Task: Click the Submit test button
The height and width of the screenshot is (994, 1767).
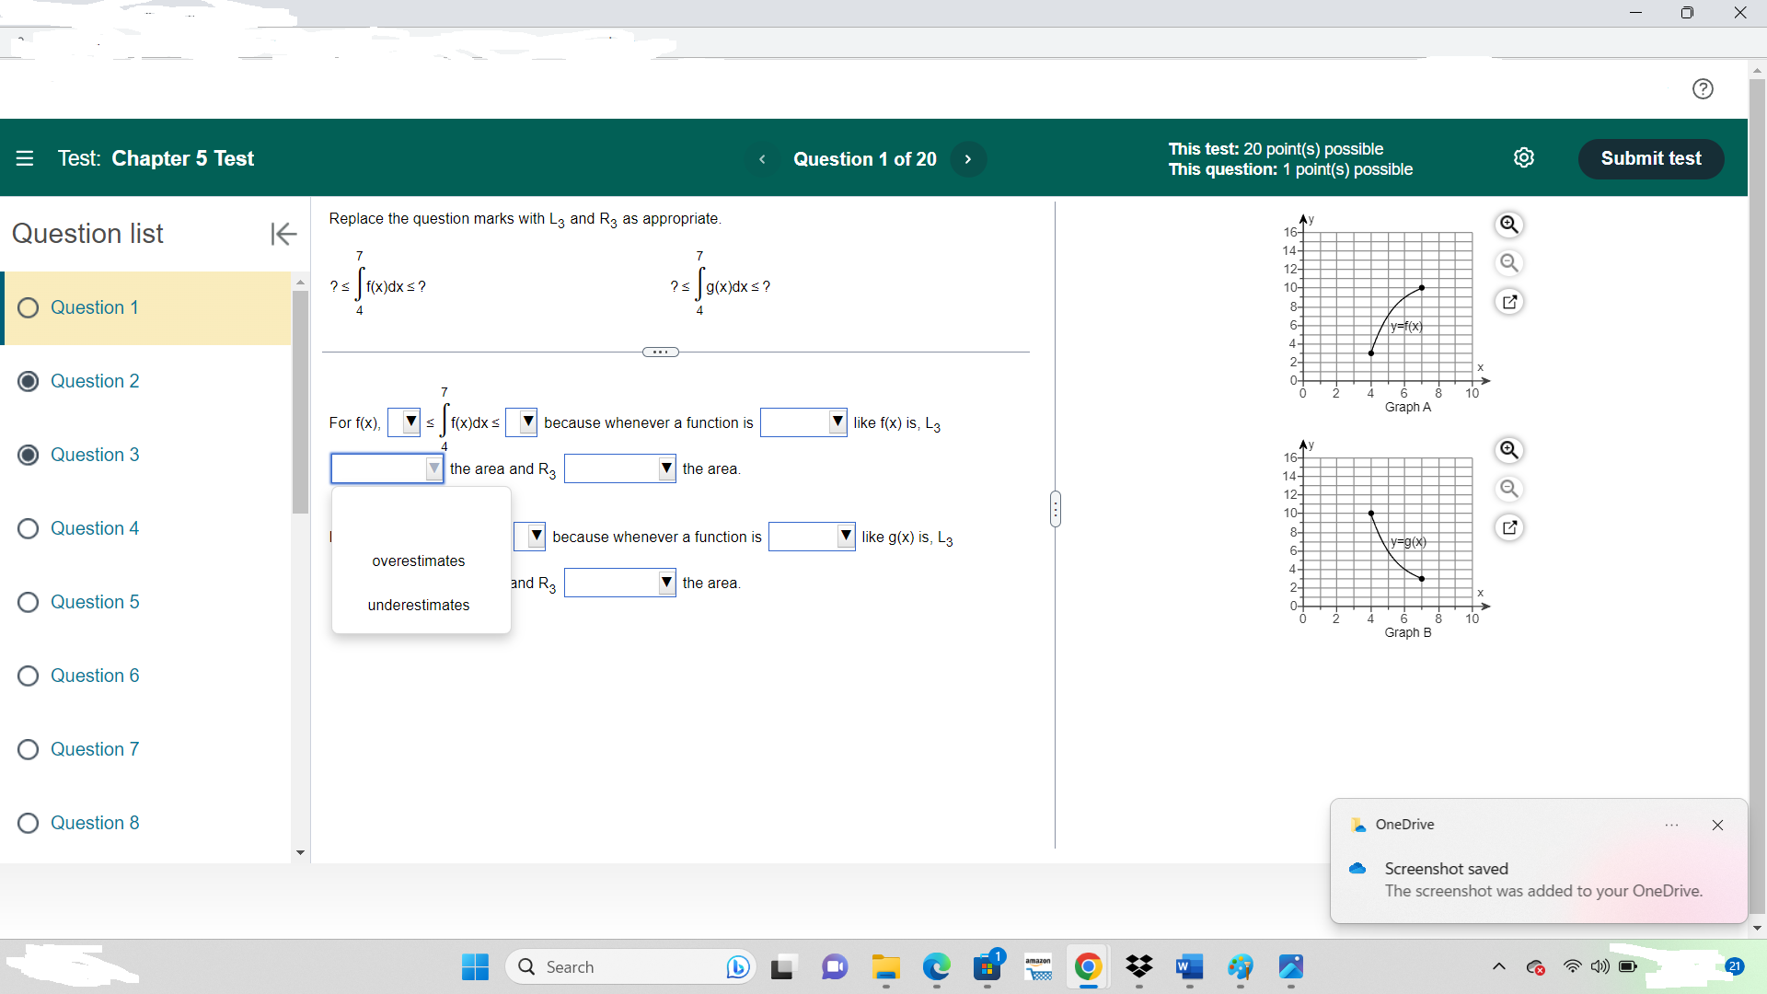Action: tap(1650, 158)
